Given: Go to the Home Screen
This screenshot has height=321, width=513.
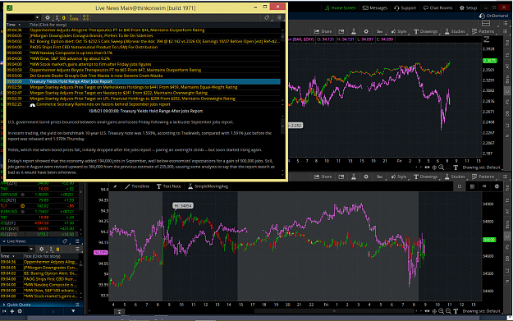Looking at the screenshot, I should point(341,8).
